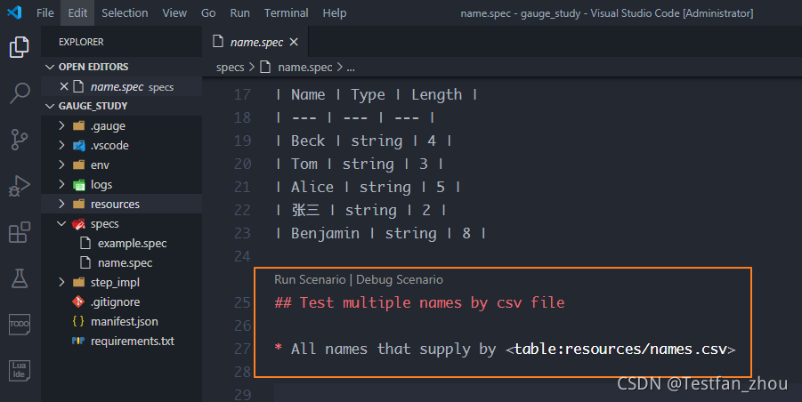
Task: Click the 'Benjamin' table row in editor
Action: pos(380,233)
